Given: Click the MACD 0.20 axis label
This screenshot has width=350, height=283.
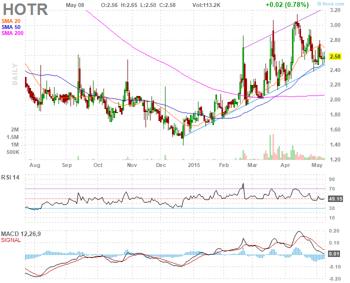Looking at the screenshot, I should point(334,231).
